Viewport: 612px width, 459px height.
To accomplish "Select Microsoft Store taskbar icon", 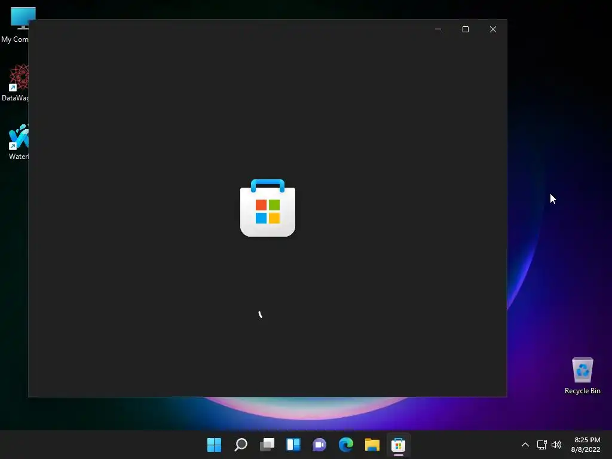I will (398, 445).
